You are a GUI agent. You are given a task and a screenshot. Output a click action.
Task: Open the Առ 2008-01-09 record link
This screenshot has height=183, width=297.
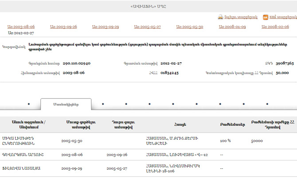(232, 27)
